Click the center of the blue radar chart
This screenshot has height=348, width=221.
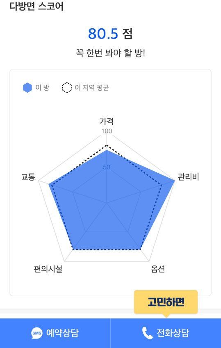click(107, 202)
